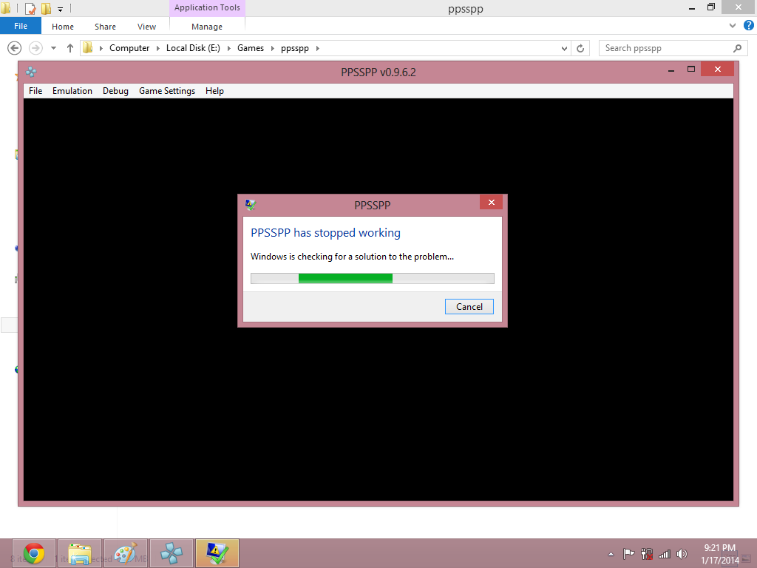Viewport: 757px width, 568px height.
Task: Click the solution-check progress bar
Action: click(373, 278)
